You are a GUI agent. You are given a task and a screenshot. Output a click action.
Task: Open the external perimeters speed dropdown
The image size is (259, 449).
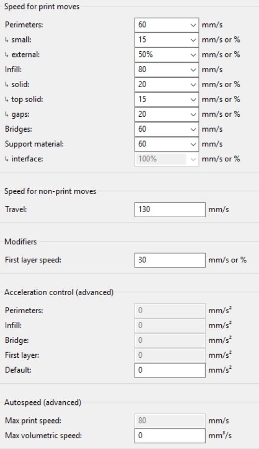[x=193, y=54]
